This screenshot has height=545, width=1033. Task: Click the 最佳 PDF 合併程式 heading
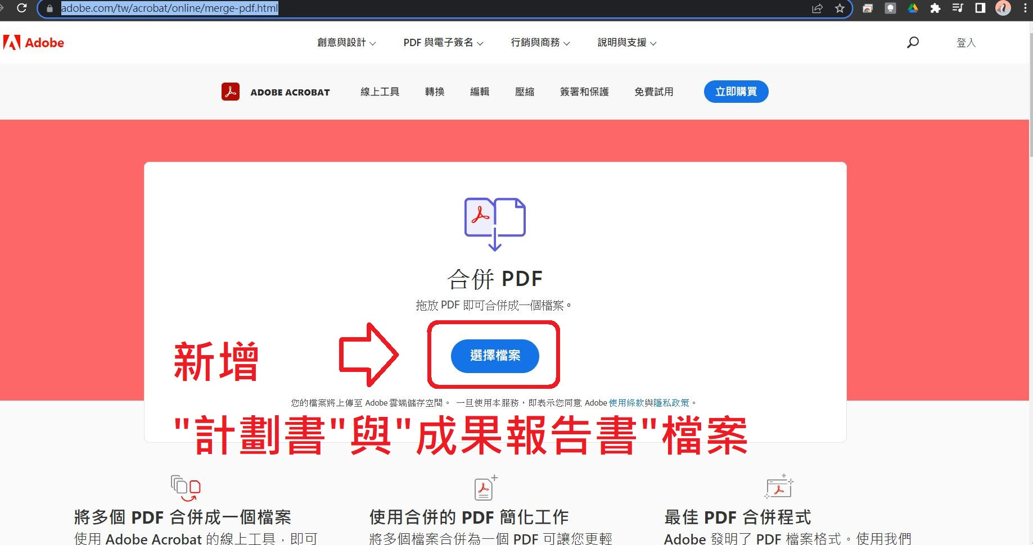pyautogui.click(x=738, y=517)
